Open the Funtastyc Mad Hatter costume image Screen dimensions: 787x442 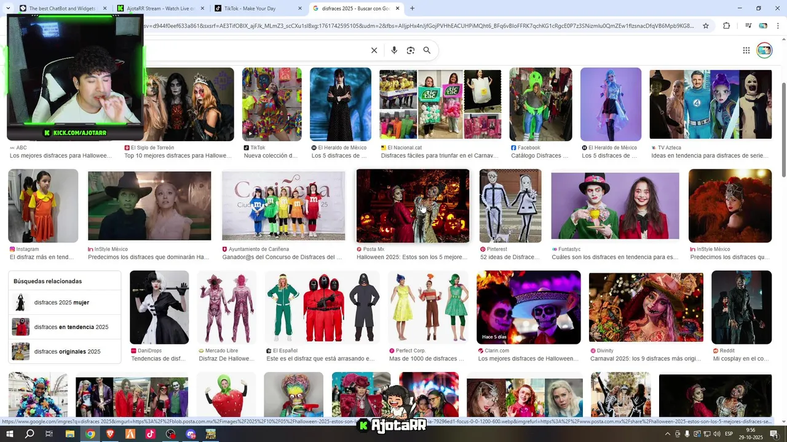pos(615,206)
